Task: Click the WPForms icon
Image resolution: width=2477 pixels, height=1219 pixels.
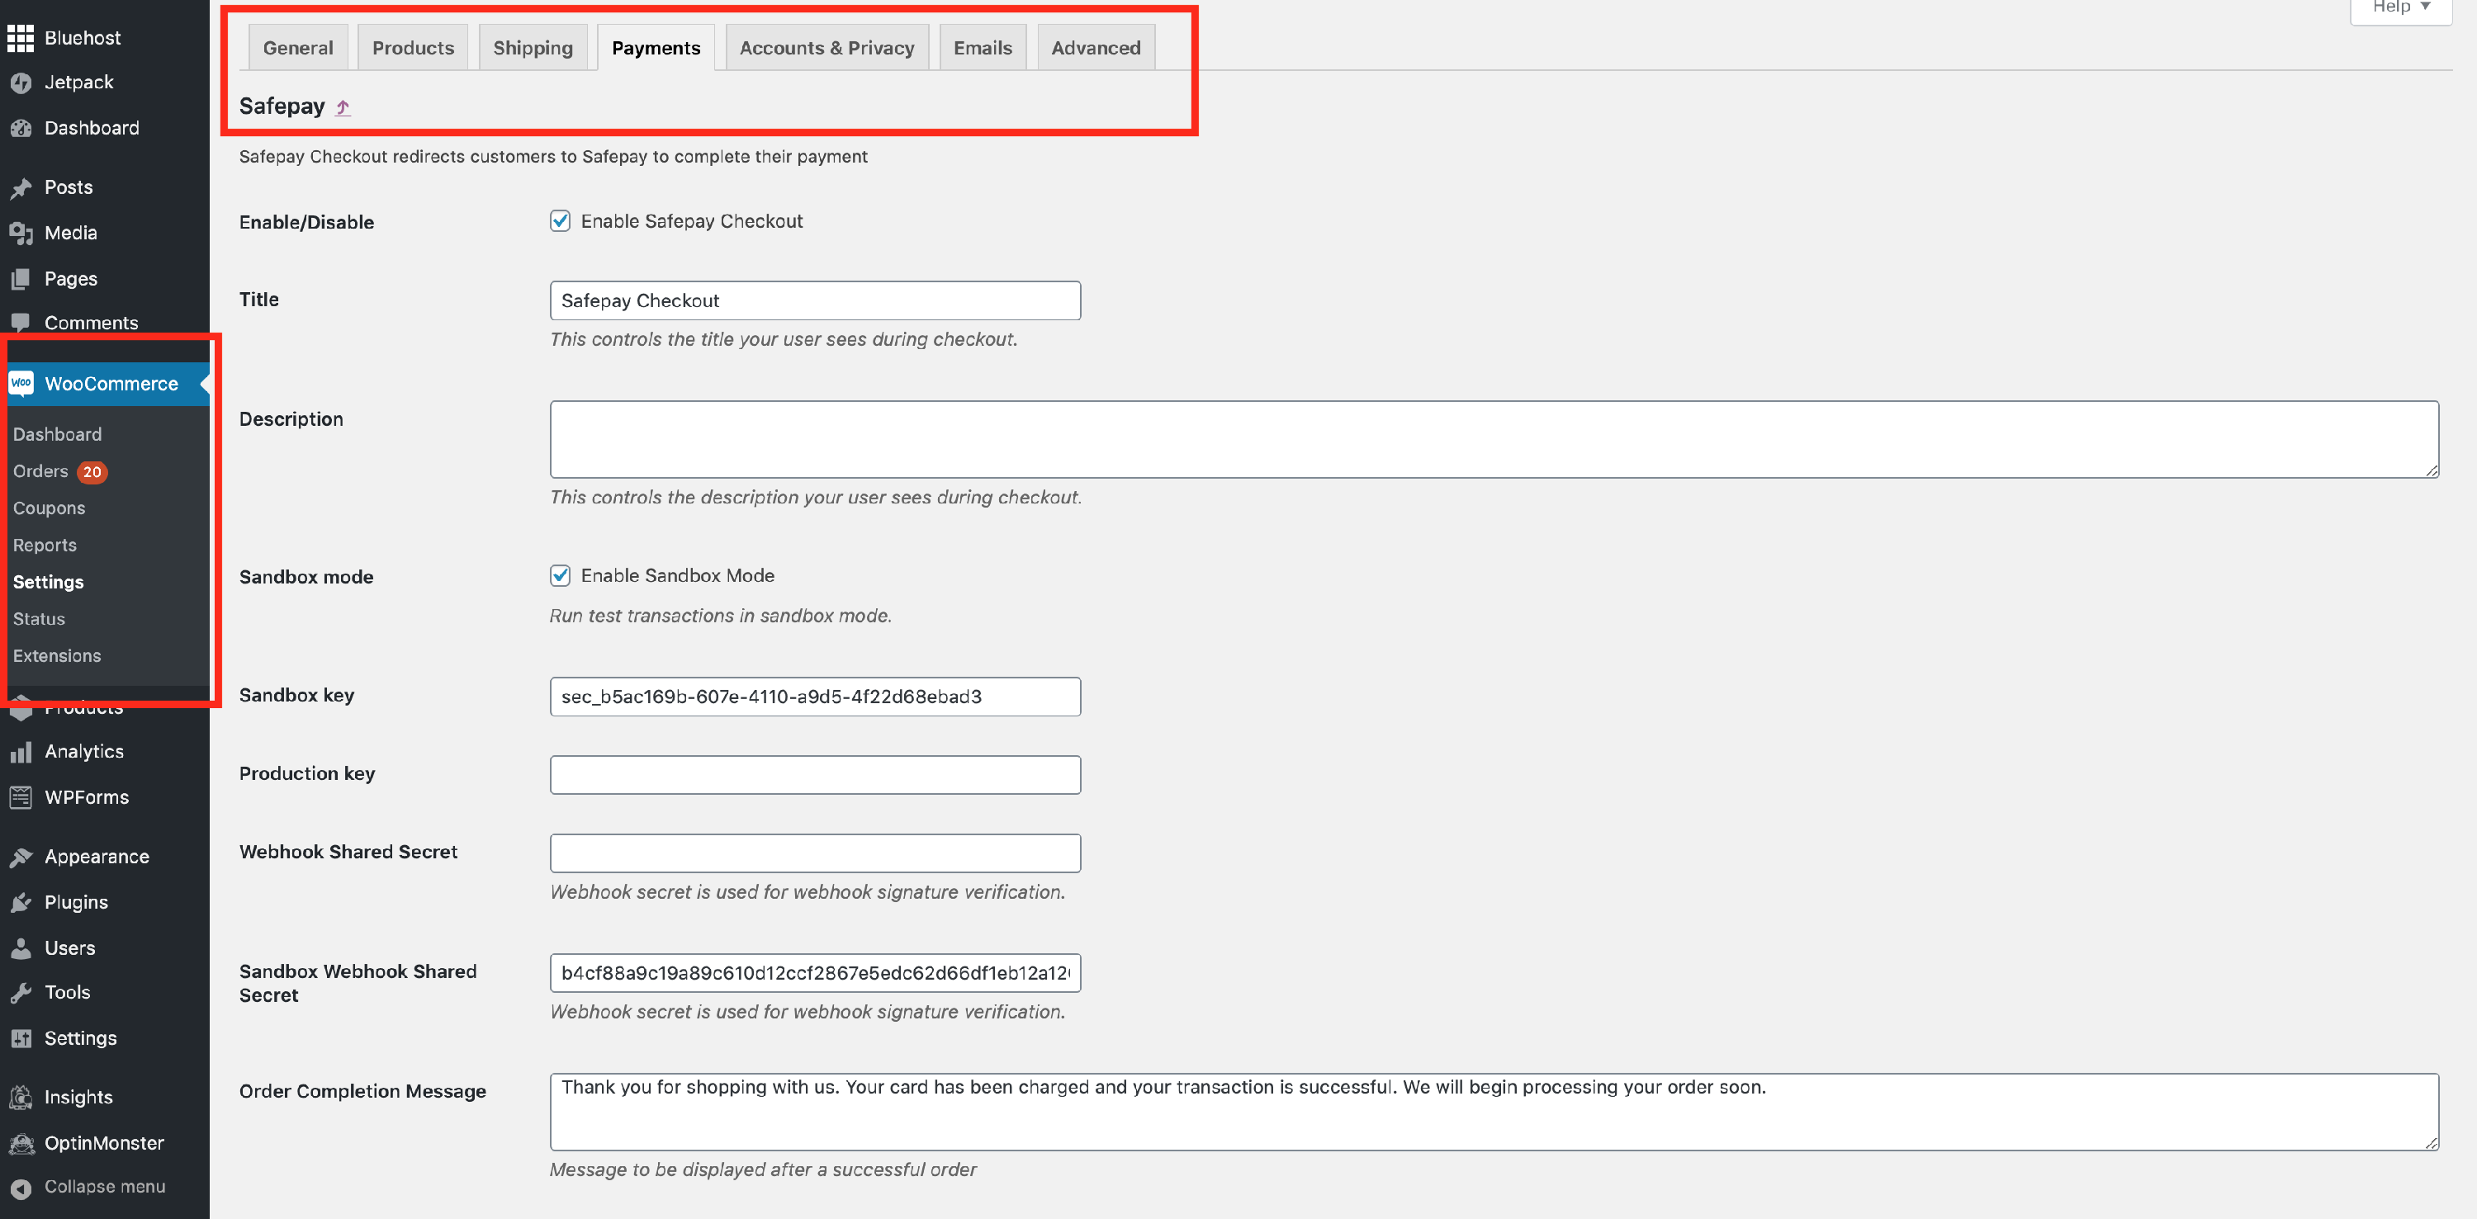Action: tap(20, 798)
